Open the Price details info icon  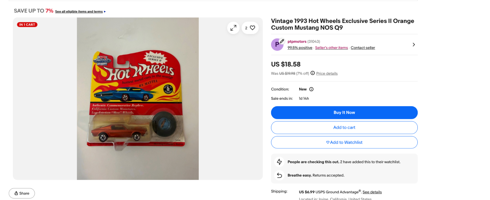pos(312,73)
